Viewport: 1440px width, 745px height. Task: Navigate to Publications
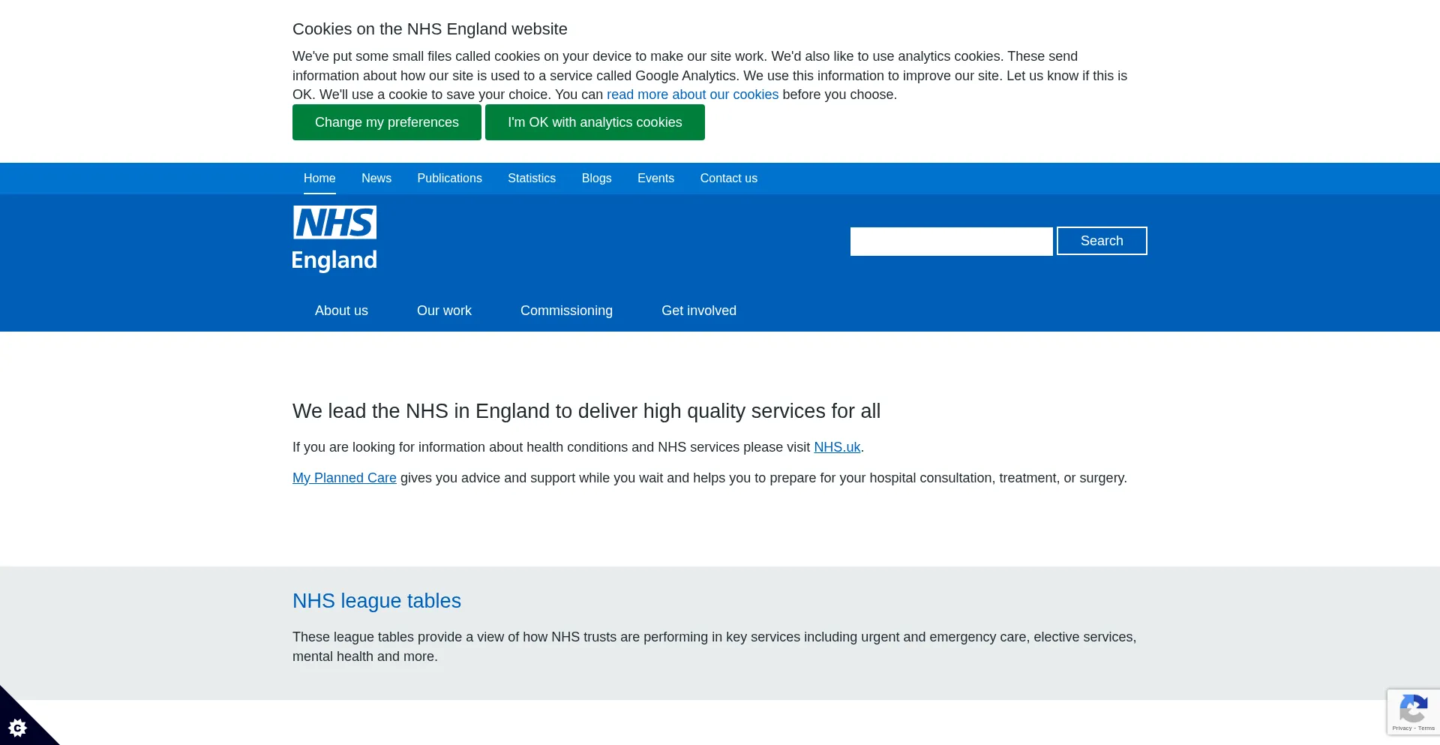[x=449, y=179]
